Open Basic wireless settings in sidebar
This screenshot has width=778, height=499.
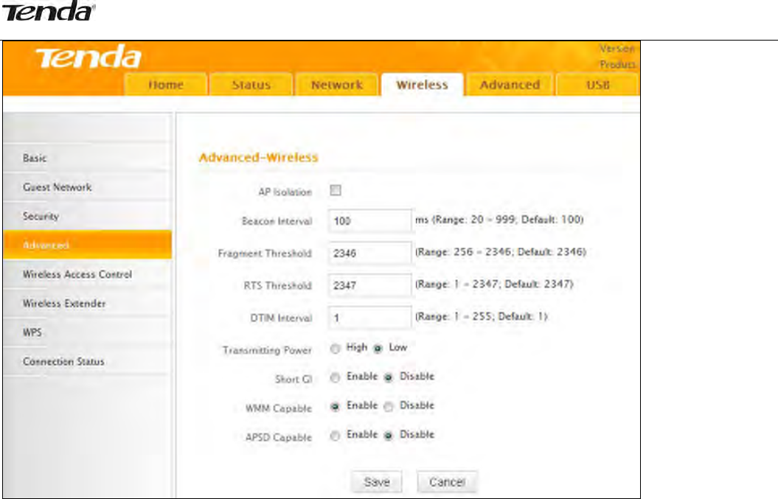[87, 158]
